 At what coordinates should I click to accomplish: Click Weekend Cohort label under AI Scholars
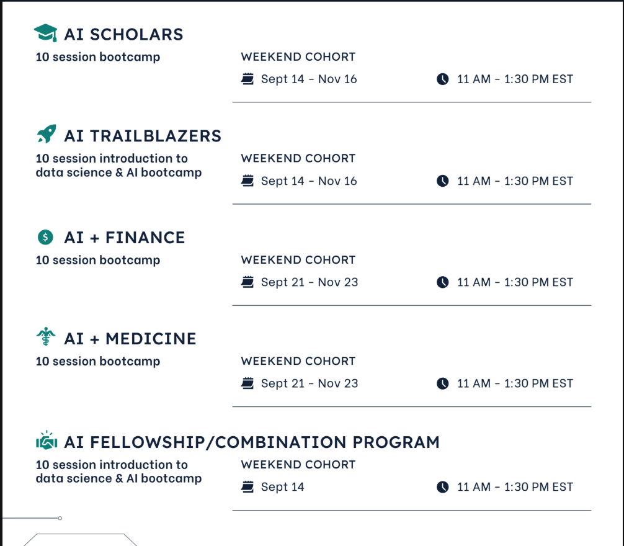point(298,57)
